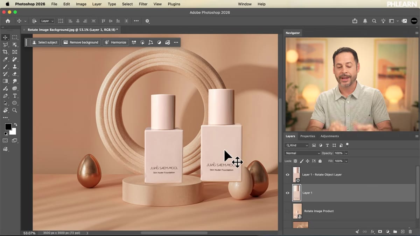Image resolution: width=420 pixels, height=236 pixels.
Task: Select the Healing Brush tool
Action: 15,59
